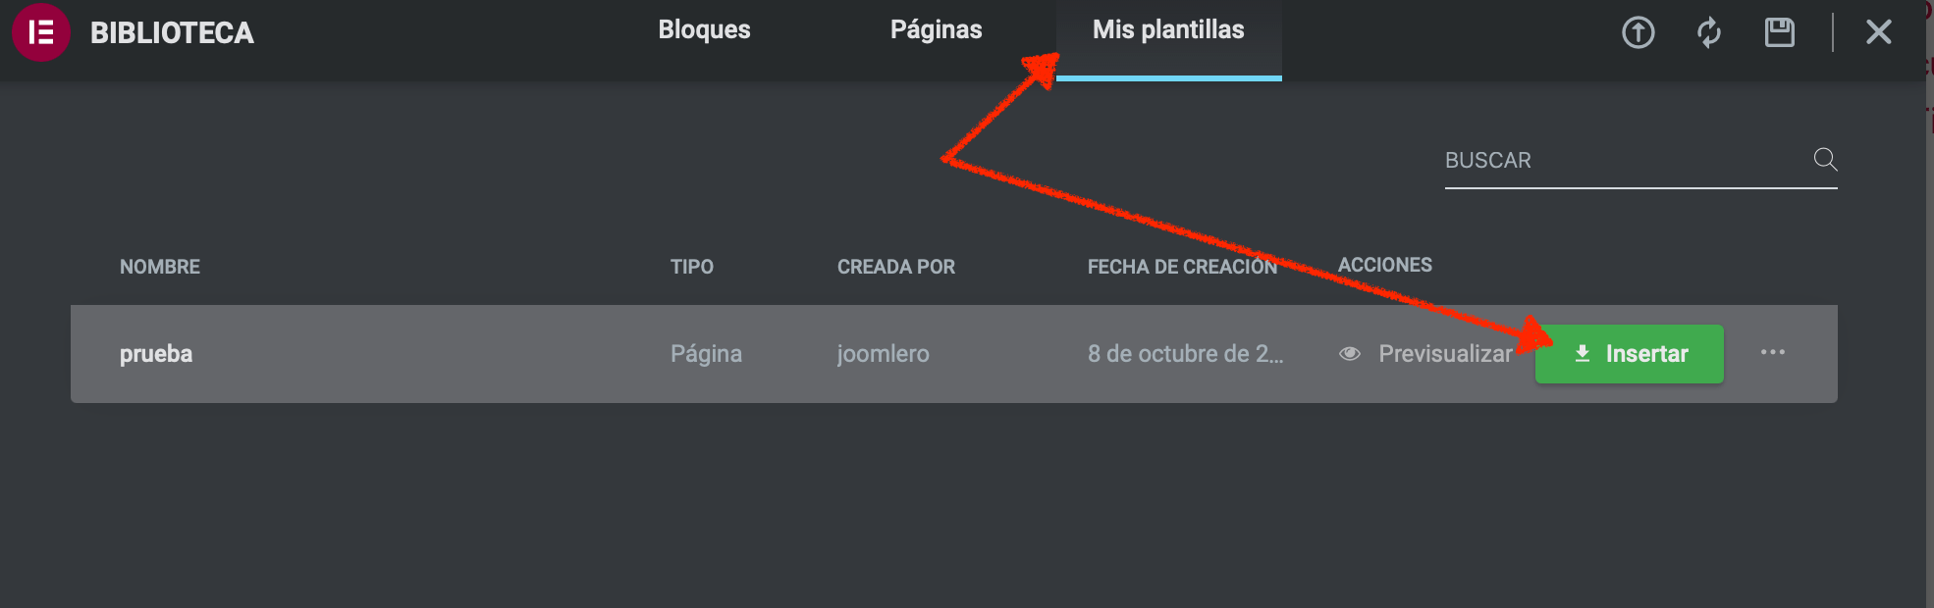Click the search magnifier icon

pyautogui.click(x=1825, y=159)
